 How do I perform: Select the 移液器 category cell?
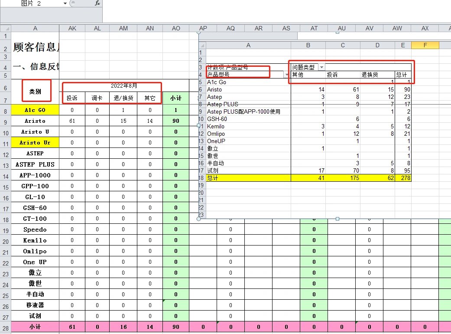[35, 305]
